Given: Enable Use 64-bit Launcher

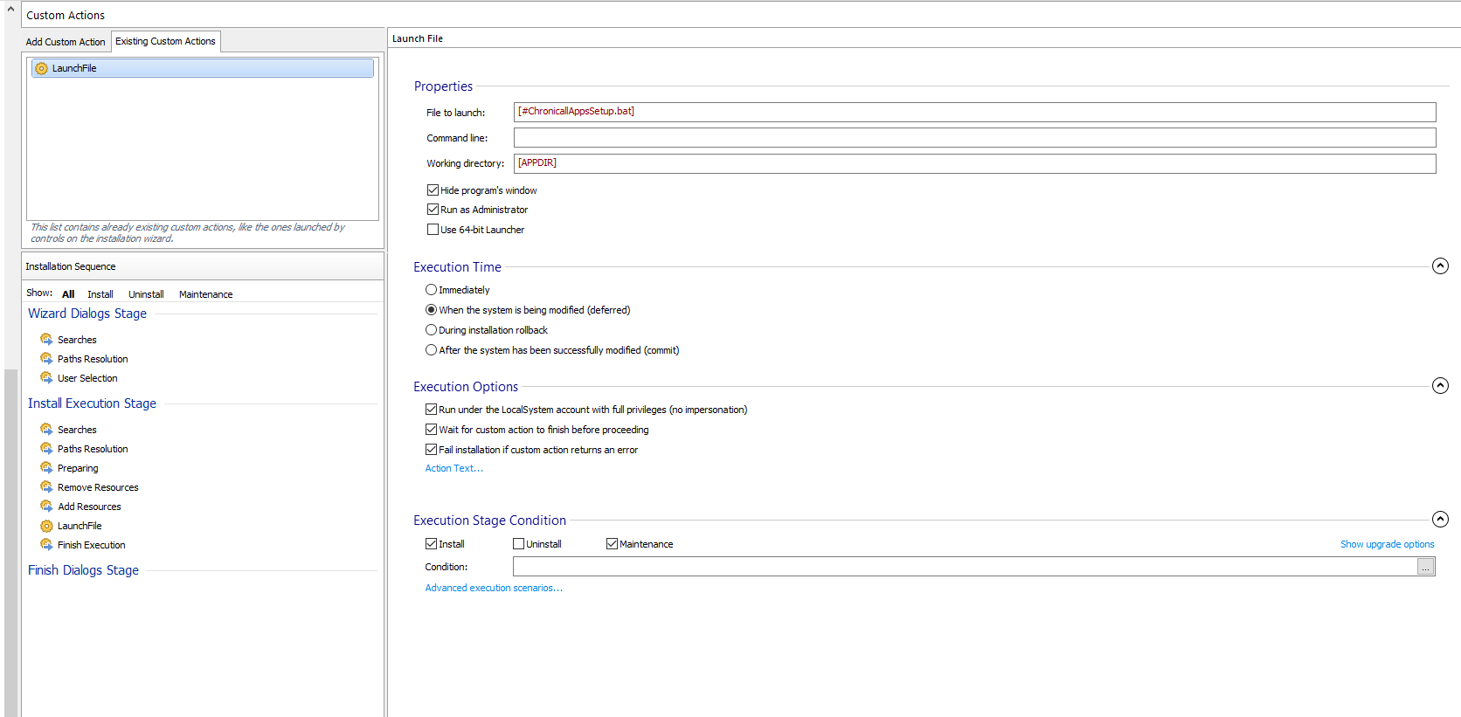Looking at the screenshot, I should pos(433,229).
